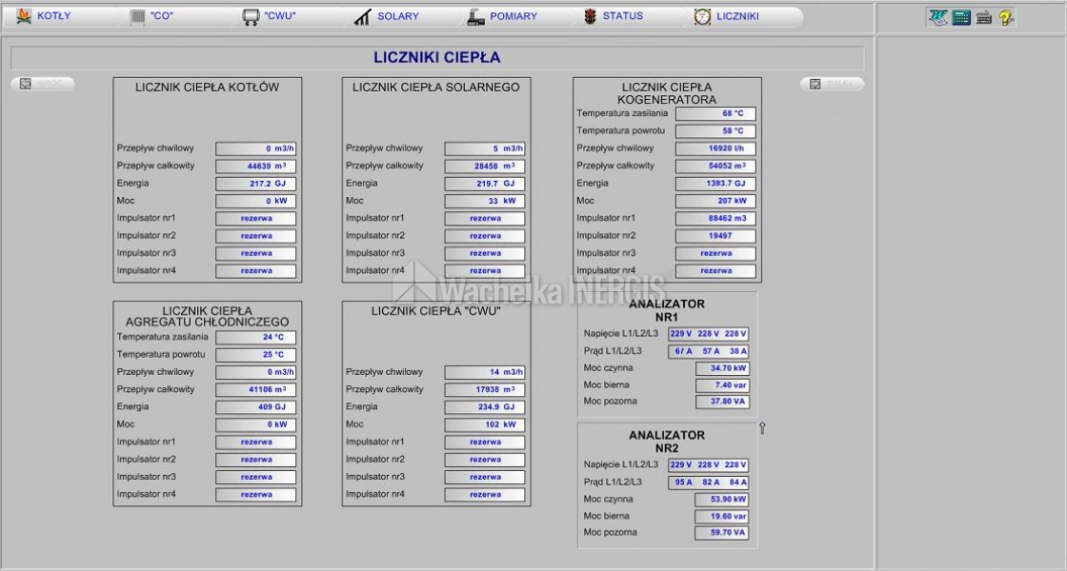The height and width of the screenshot is (571, 1067).
Task: Click the WRÓĆ back button
Action: tap(42, 84)
